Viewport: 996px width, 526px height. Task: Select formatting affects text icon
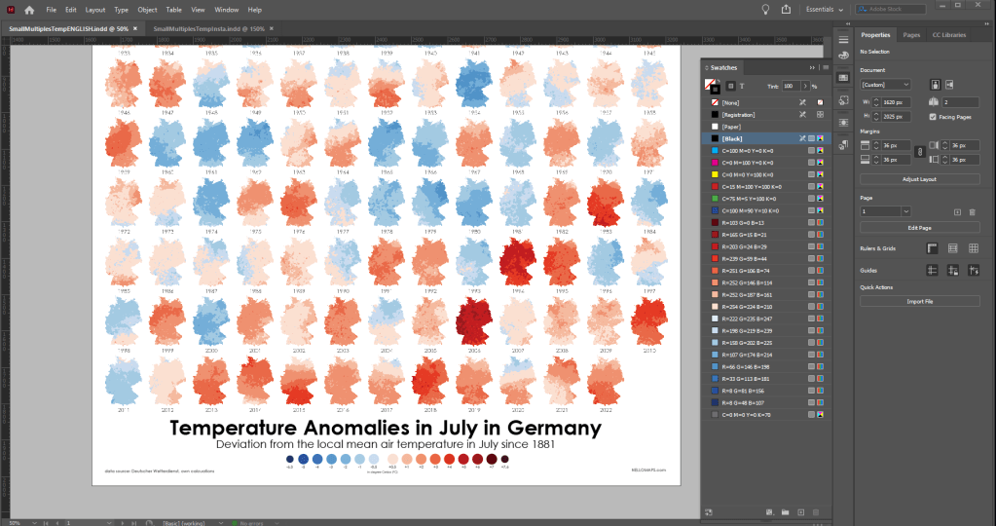pos(741,86)
